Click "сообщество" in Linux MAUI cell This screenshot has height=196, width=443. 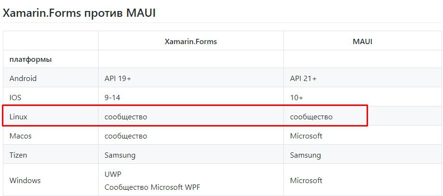(x=311, y=117)
